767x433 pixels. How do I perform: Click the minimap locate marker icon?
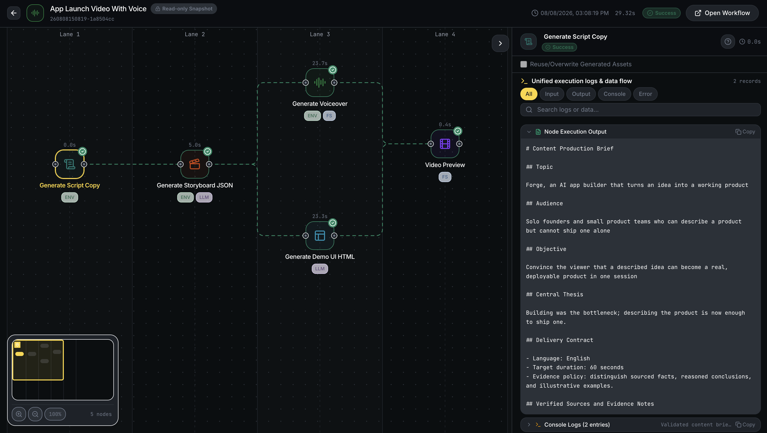[17, 345]
